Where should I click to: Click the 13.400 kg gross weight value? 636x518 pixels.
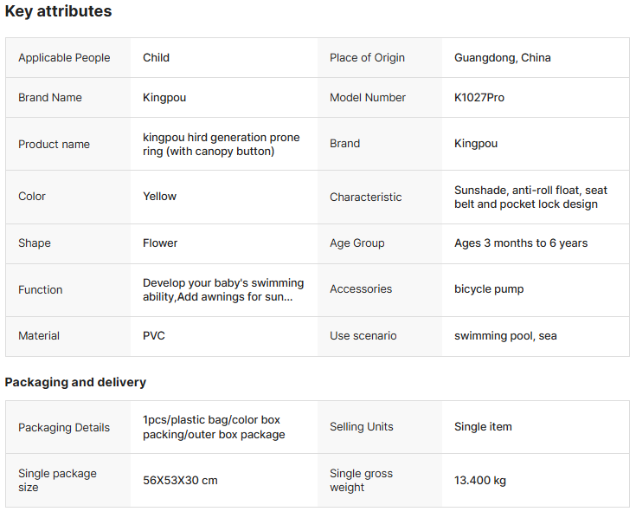pyautogui.click(x=481, y=481)
